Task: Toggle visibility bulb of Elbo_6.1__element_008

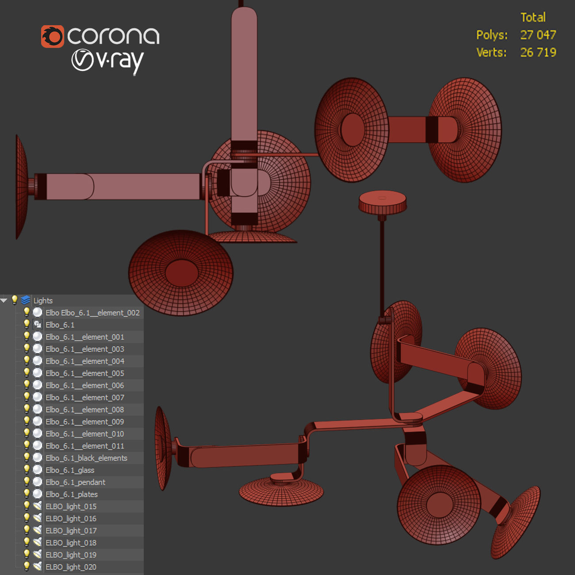Action: tap(27, 409)
